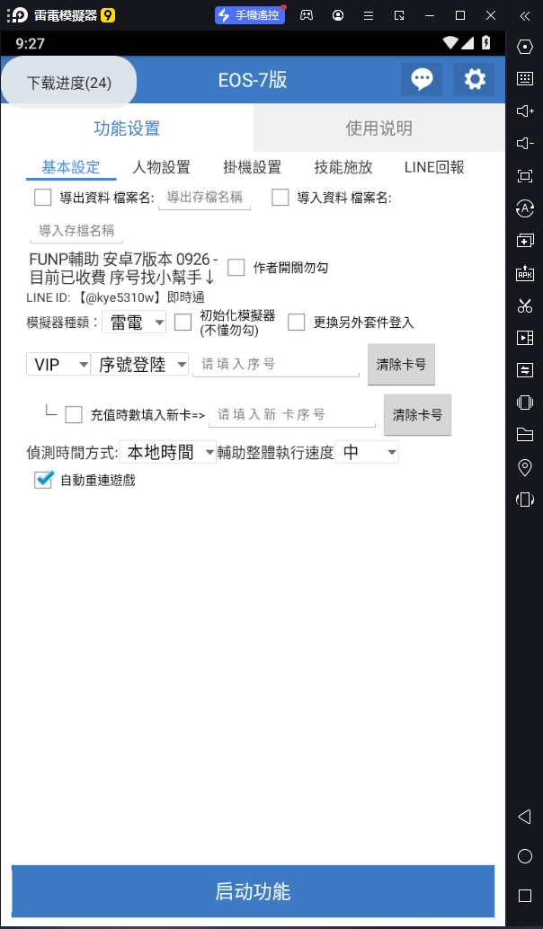Uncheck the 自動重連遊戲 checkbox

42,480
